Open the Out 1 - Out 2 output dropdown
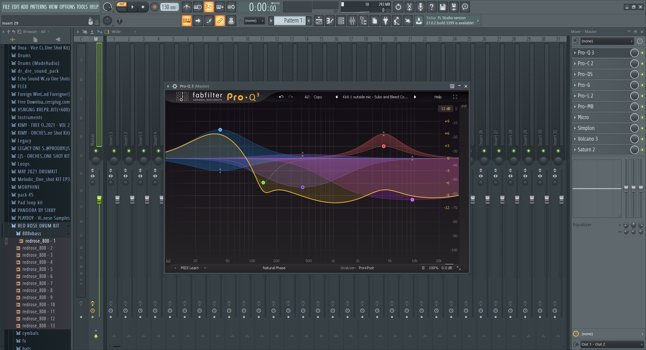 tap(612, 344)
